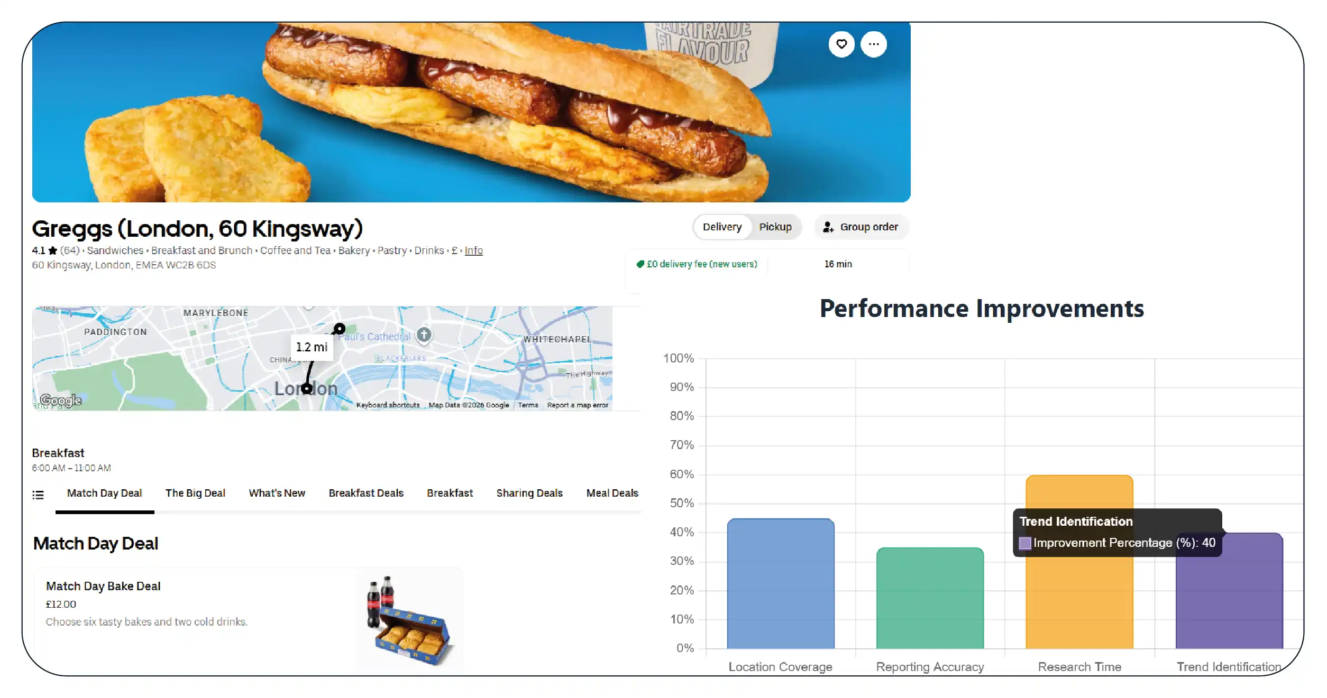Image resolution: width=1327 pixels, height=698 pixels.
Task: Click the Map Data ©2026 Google attribution
Action: (x=469, y=405)
